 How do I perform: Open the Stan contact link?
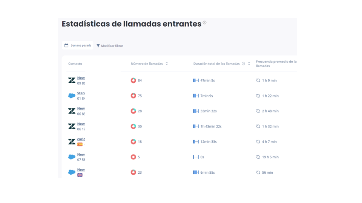point(81,93)
